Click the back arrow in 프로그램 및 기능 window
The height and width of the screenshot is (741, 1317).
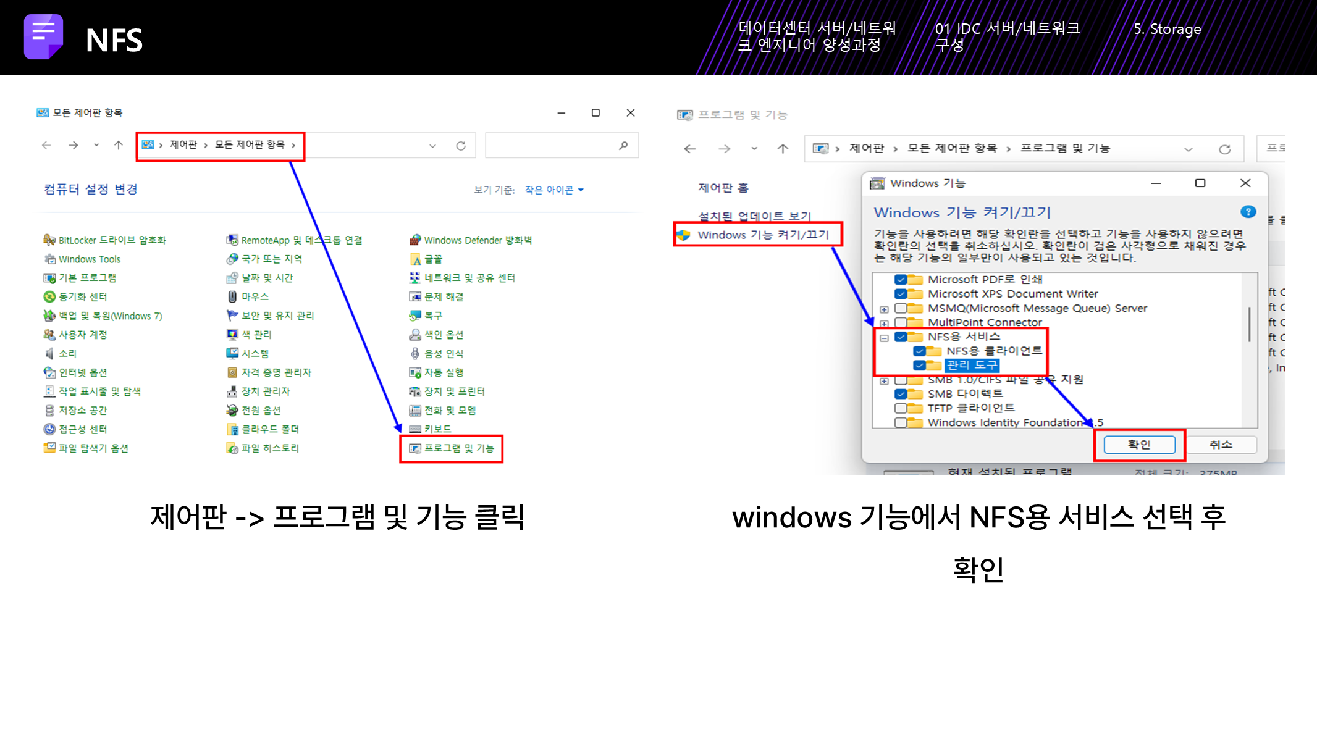690,149
